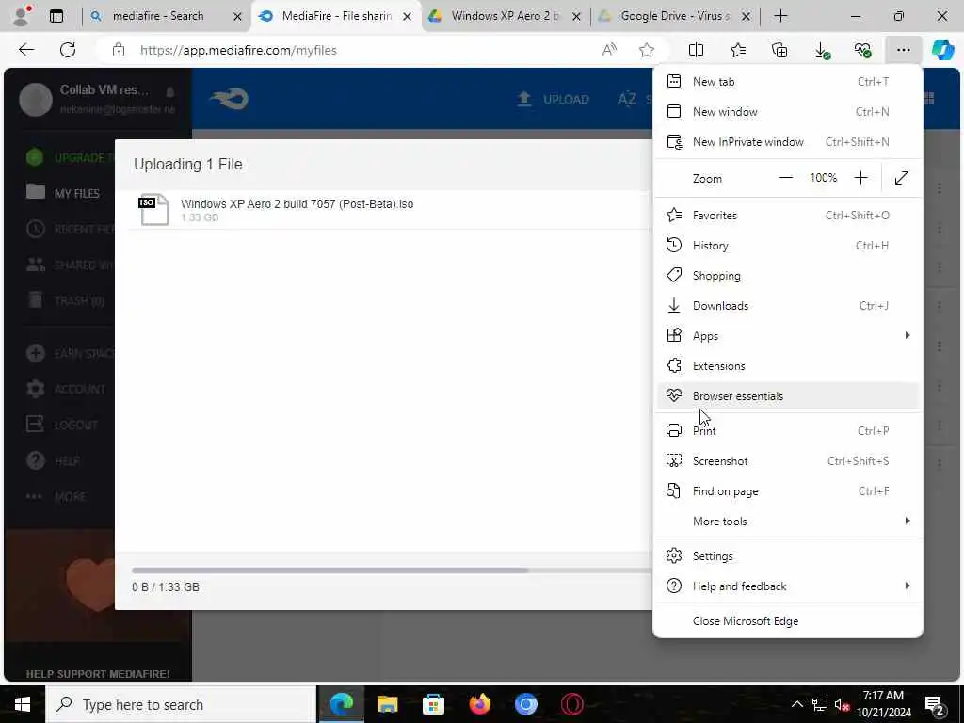Decrease zoom with minus button
This screenshot has width=964, height=723.
point(786,178)
